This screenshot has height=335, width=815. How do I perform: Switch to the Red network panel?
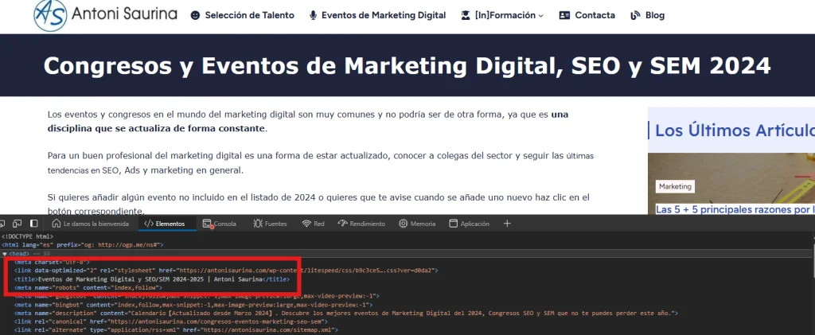coord(313,224)
